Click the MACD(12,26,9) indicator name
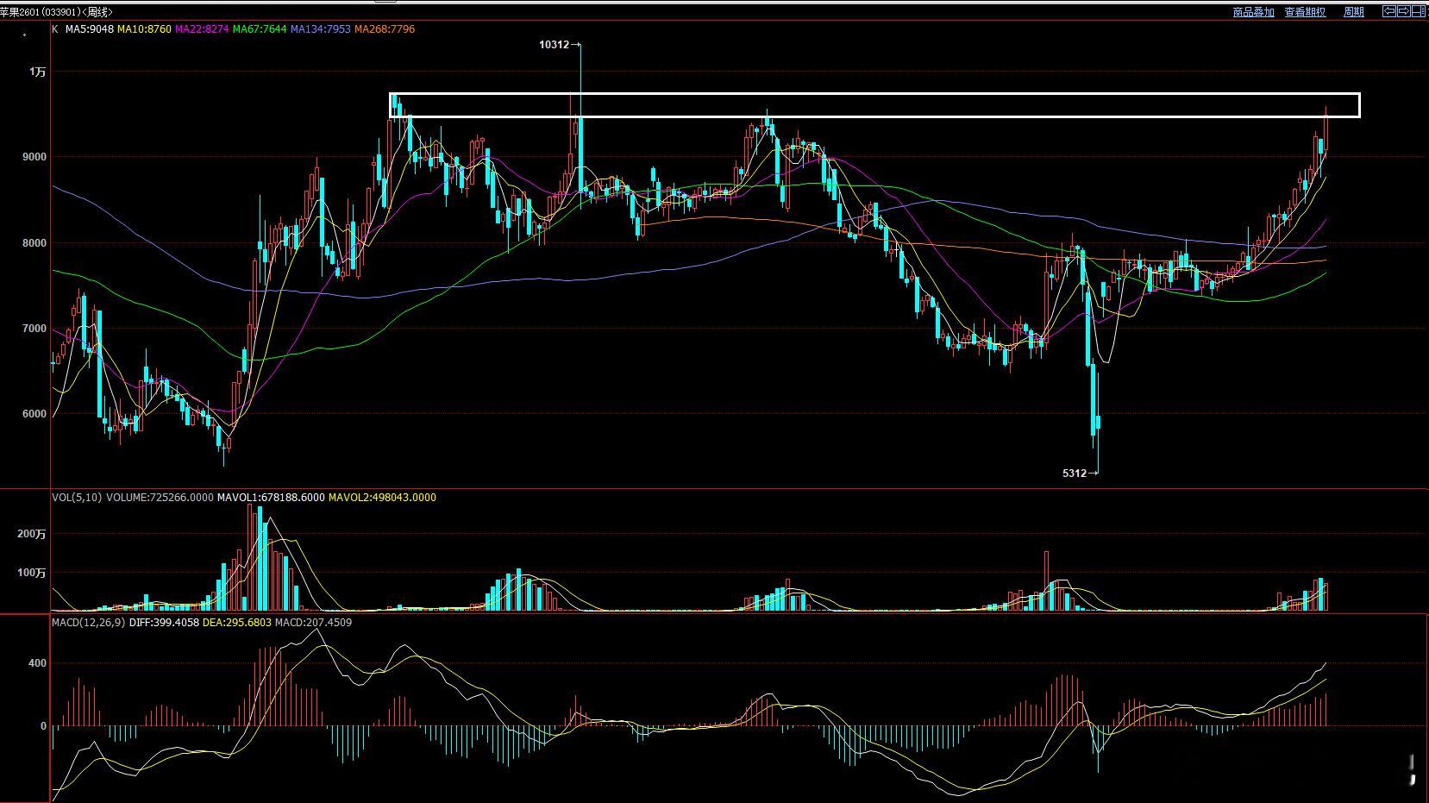This screenshot has width=1429, height=803. [x=88, y=623]
